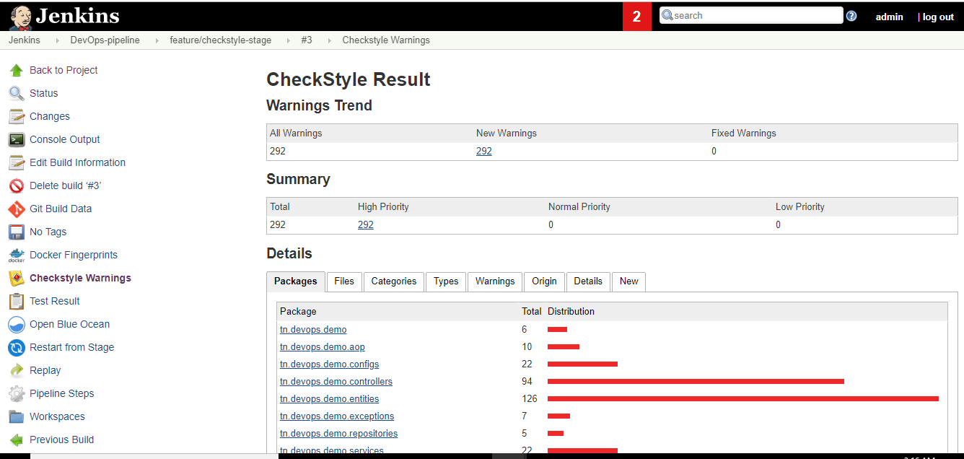Open Docker Fingerprints
This screenshot has height=459, width=964.
point(73,255)
